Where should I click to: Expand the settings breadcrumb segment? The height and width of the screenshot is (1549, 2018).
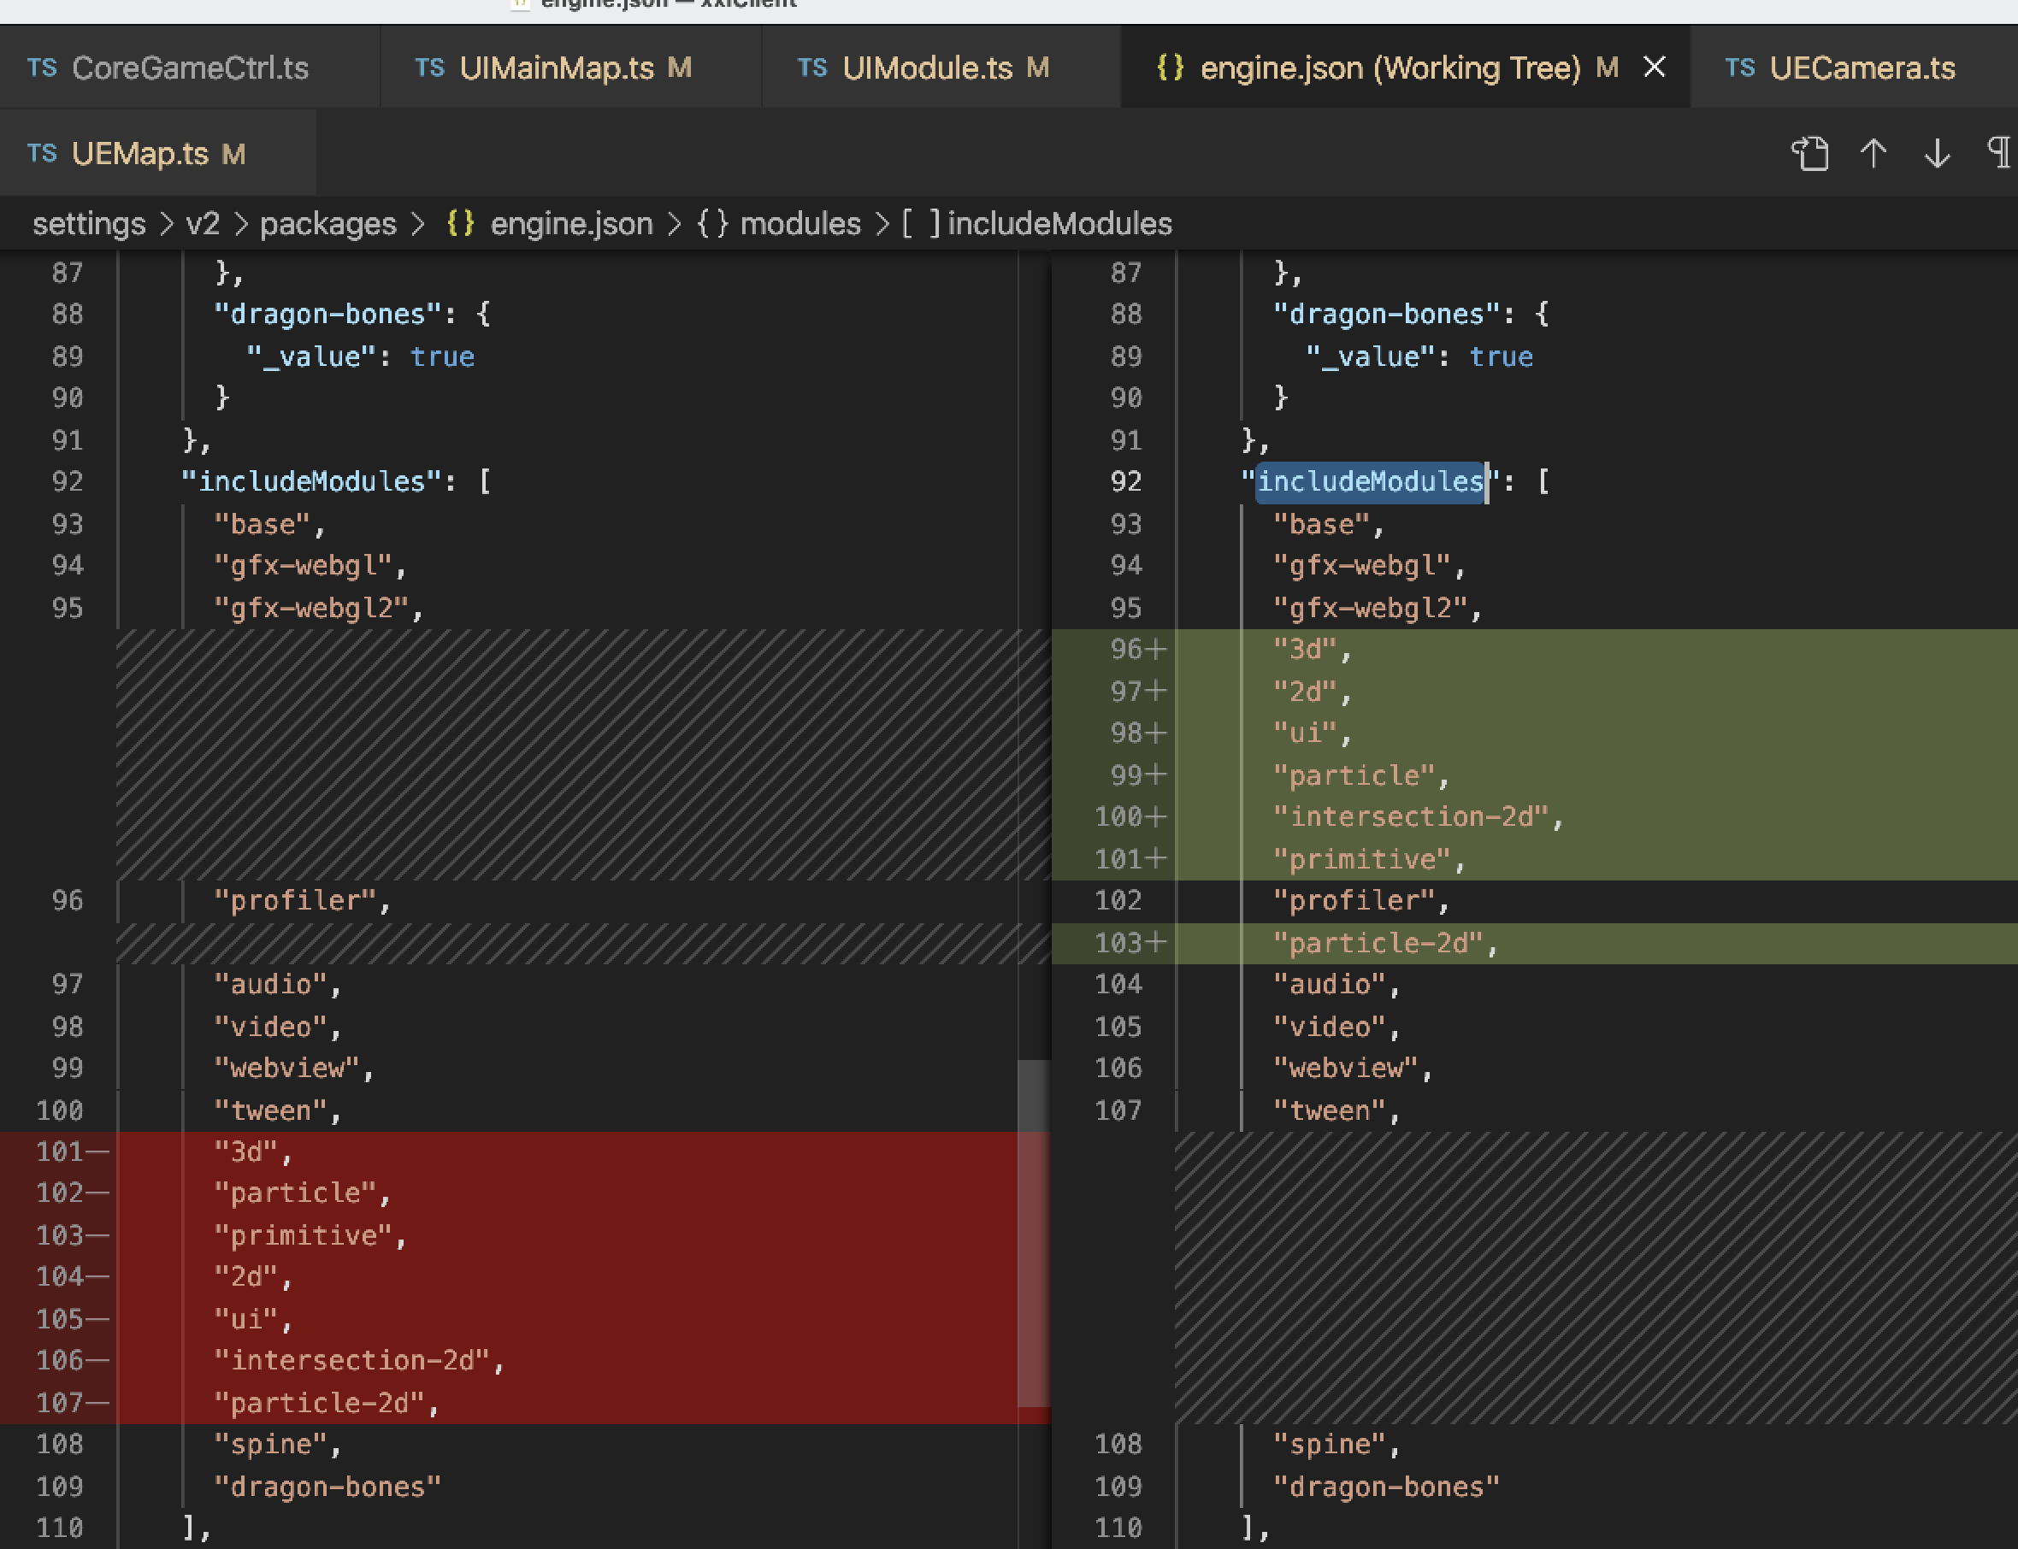click(89, 223)
